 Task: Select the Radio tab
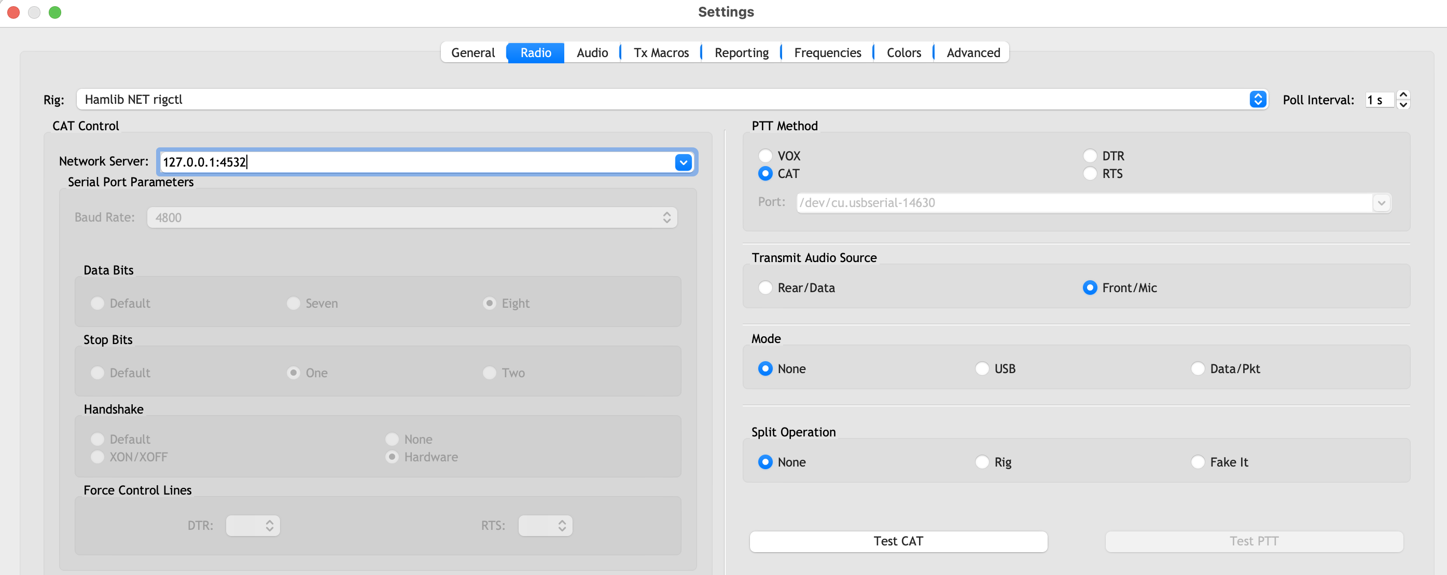(535, 53)
